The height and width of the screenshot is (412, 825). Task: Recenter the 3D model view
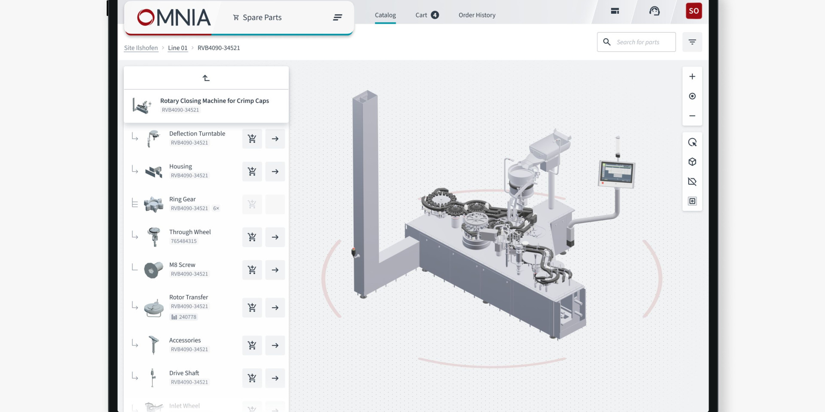tap(692, 96)
